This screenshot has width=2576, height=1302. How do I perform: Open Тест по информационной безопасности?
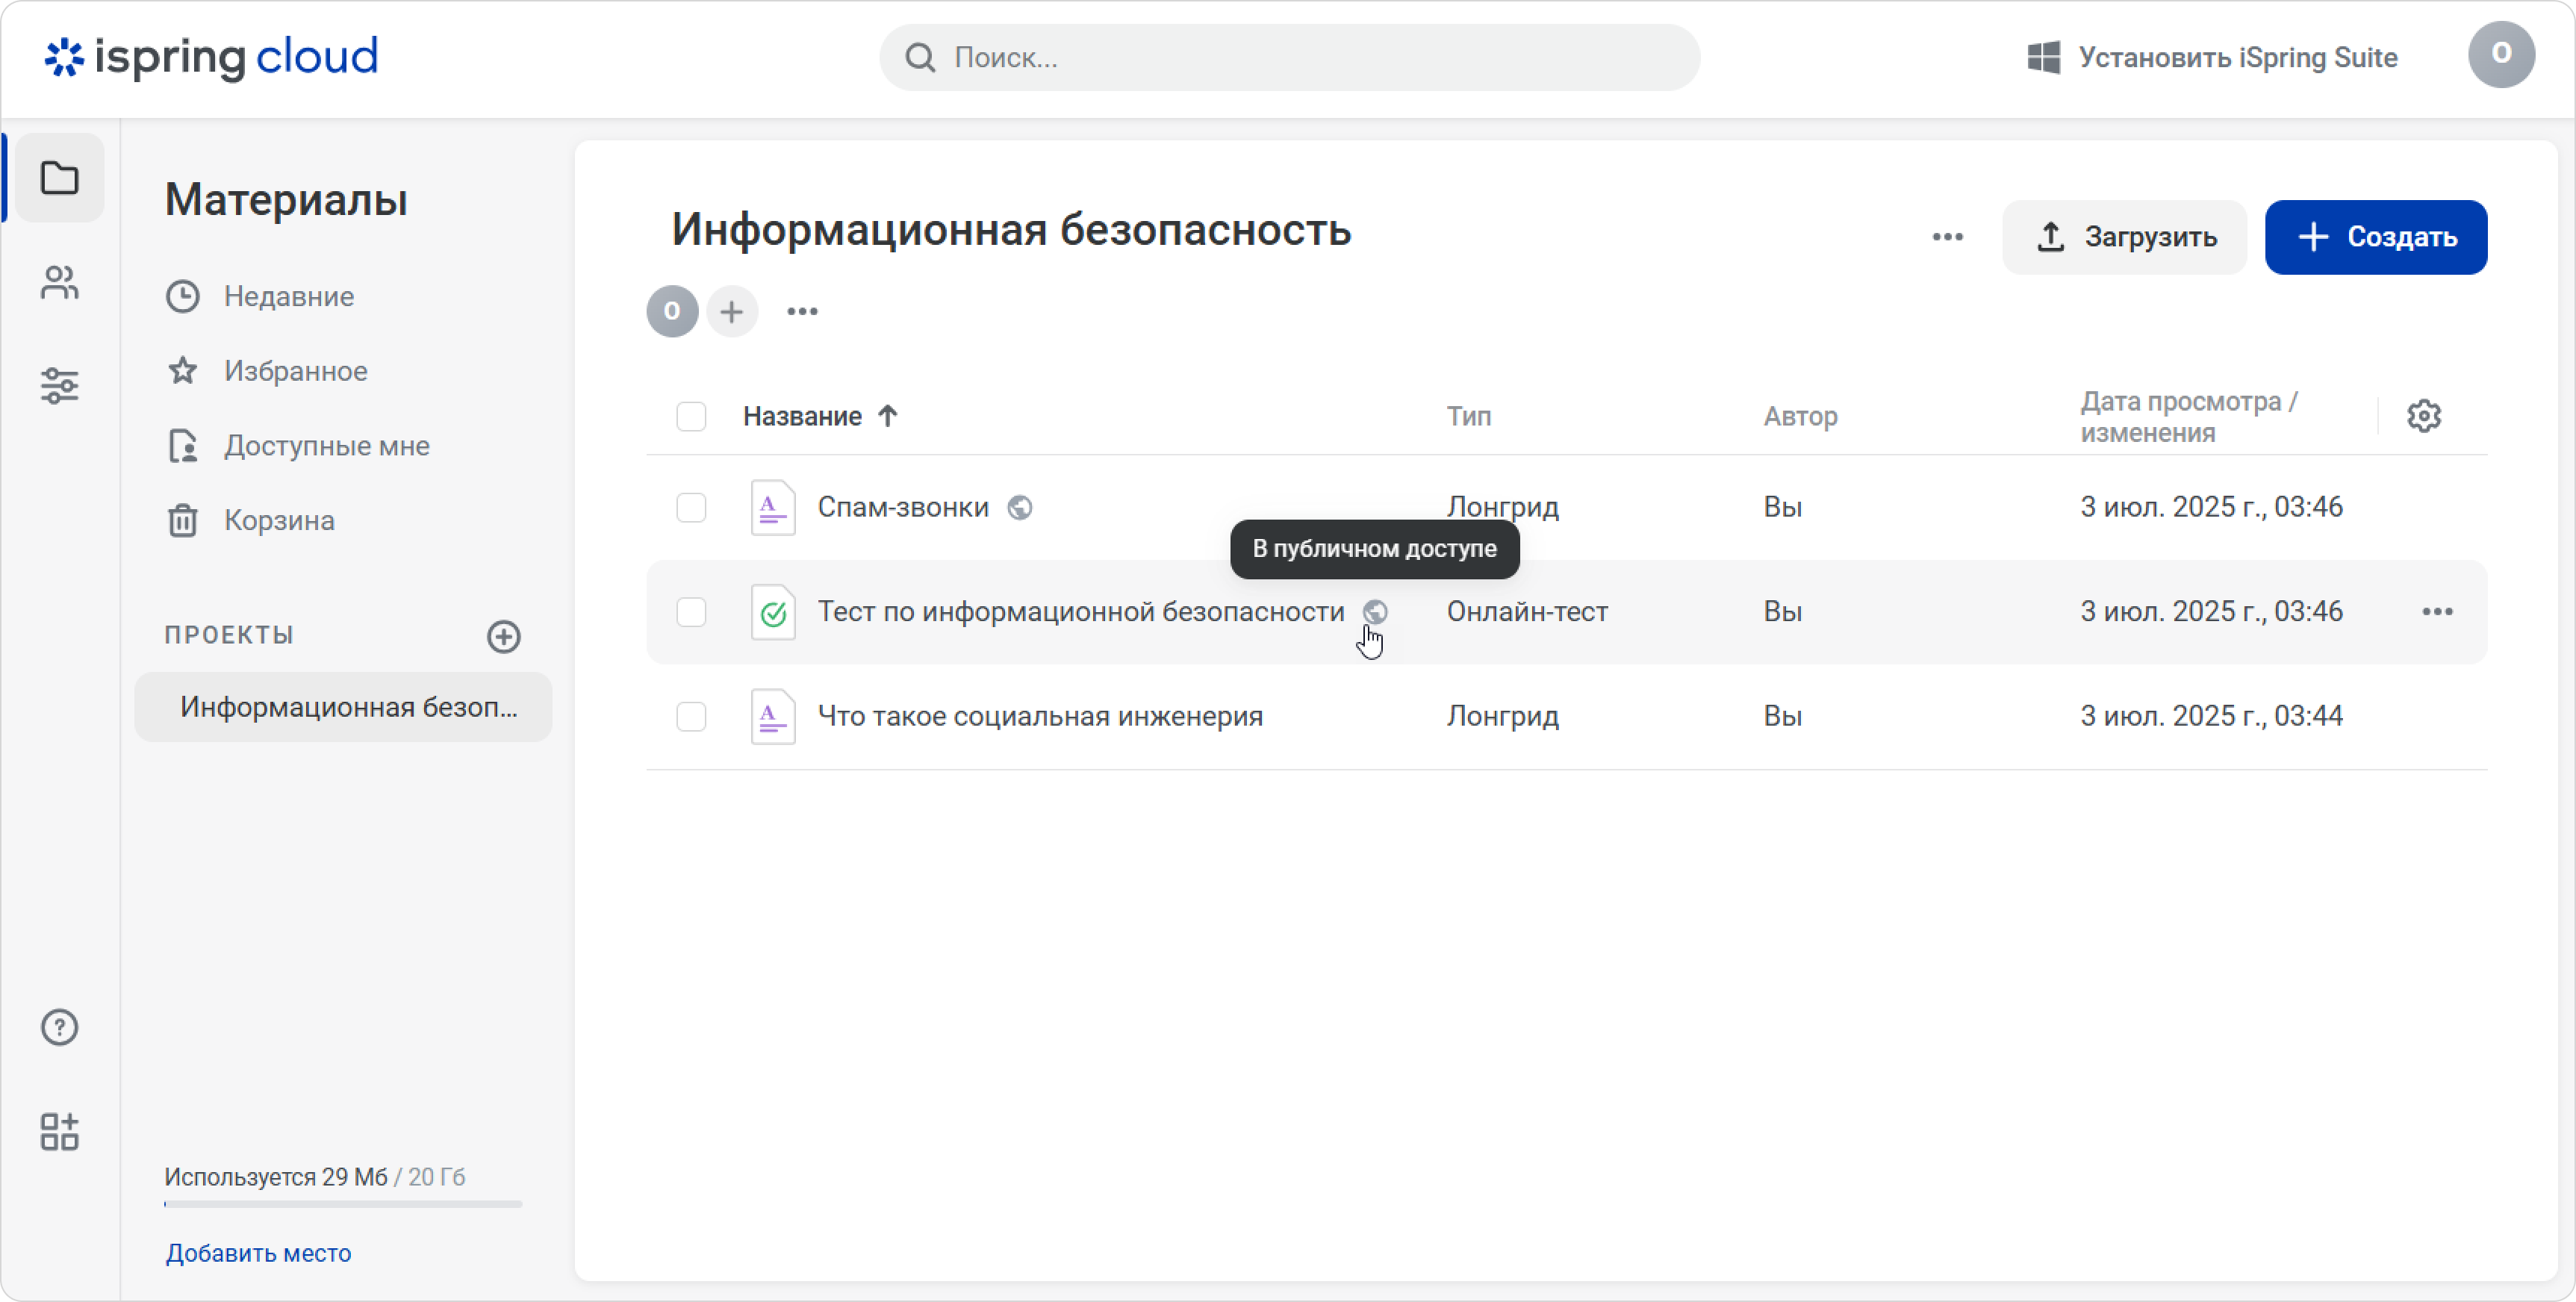point(1081,612)
